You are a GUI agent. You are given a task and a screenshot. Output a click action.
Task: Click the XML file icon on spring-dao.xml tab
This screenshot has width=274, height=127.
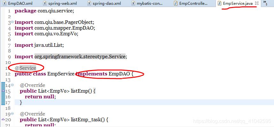(89, 3)
